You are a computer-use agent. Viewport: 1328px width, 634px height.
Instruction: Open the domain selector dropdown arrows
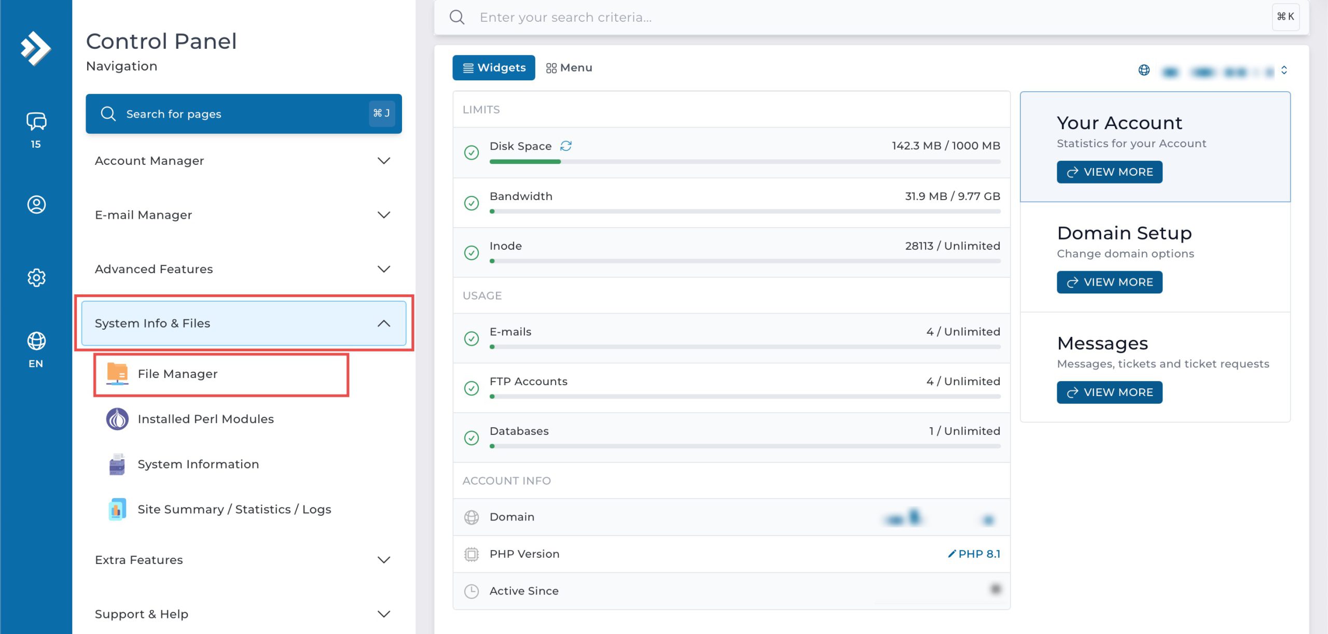(x=1284, y=70)
